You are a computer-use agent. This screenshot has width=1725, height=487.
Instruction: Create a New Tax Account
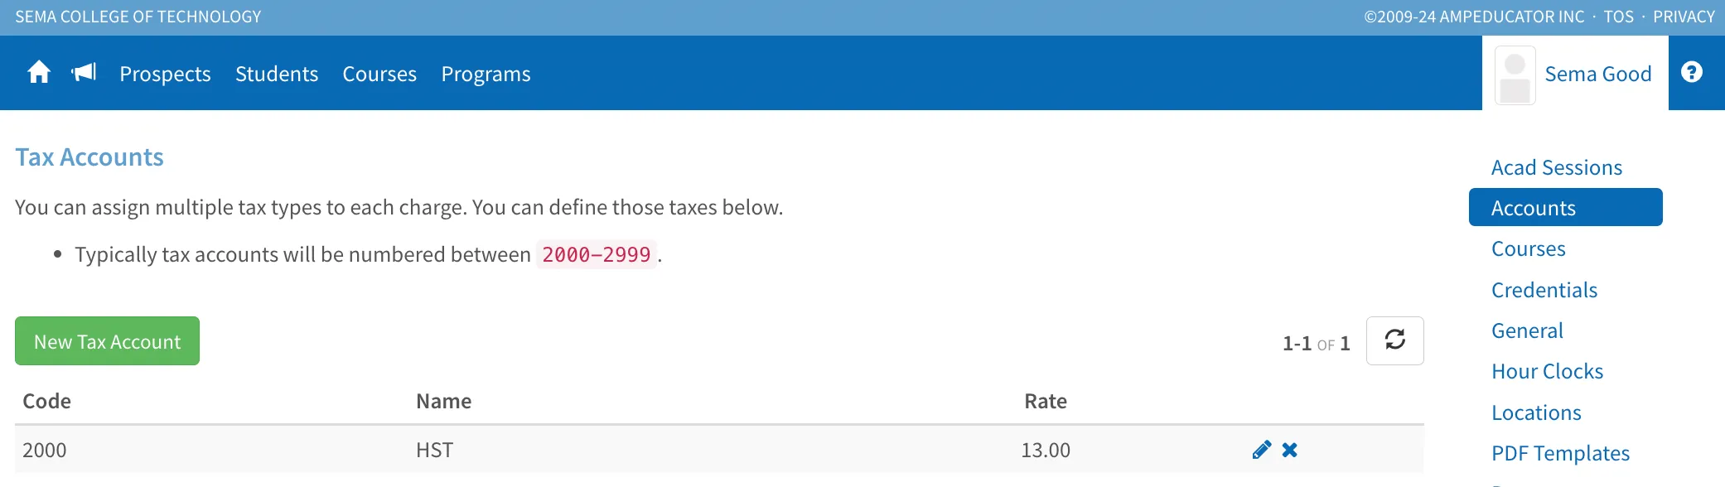[107, 340]
